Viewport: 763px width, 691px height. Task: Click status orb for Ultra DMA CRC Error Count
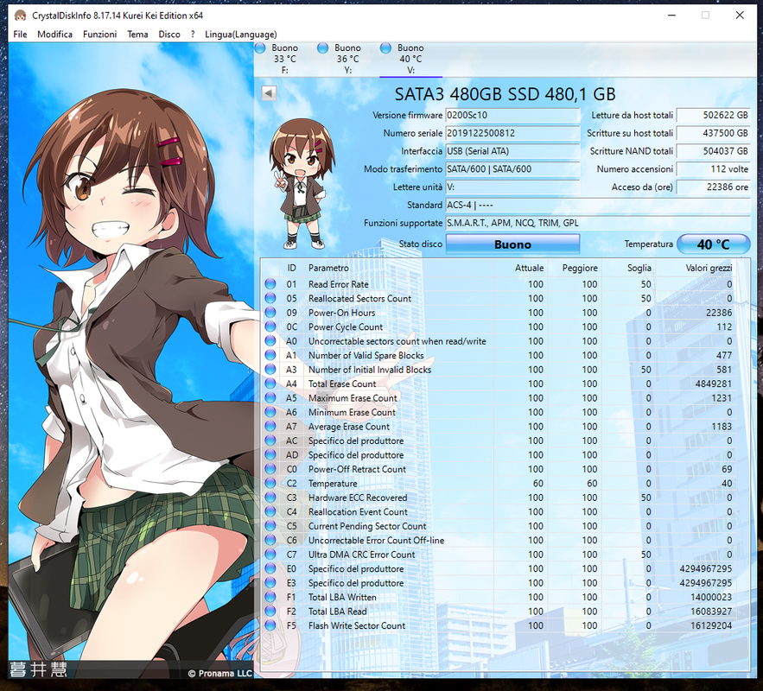270,555
